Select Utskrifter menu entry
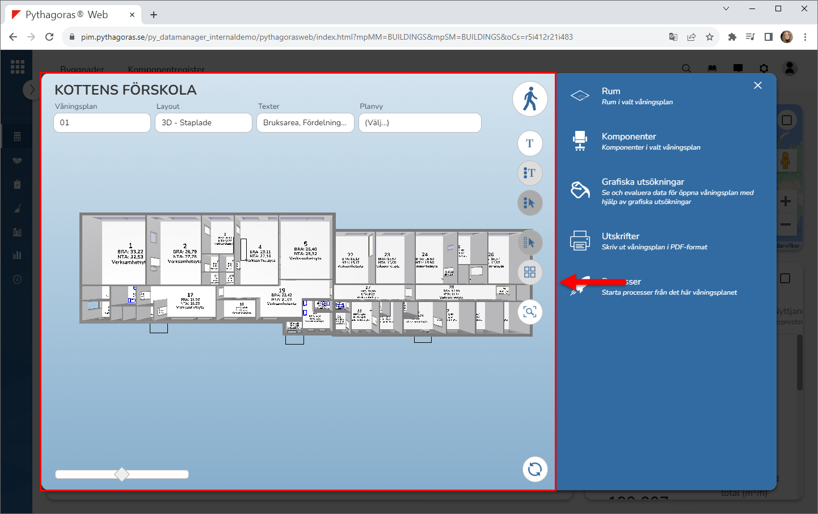 621,236
